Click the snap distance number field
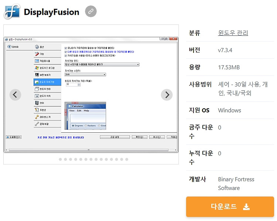This screenshot has width=277, height=221. point(72,85)
